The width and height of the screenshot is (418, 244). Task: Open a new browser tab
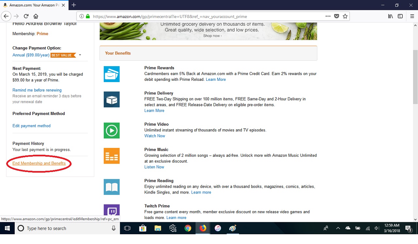(x=74, y=5)
